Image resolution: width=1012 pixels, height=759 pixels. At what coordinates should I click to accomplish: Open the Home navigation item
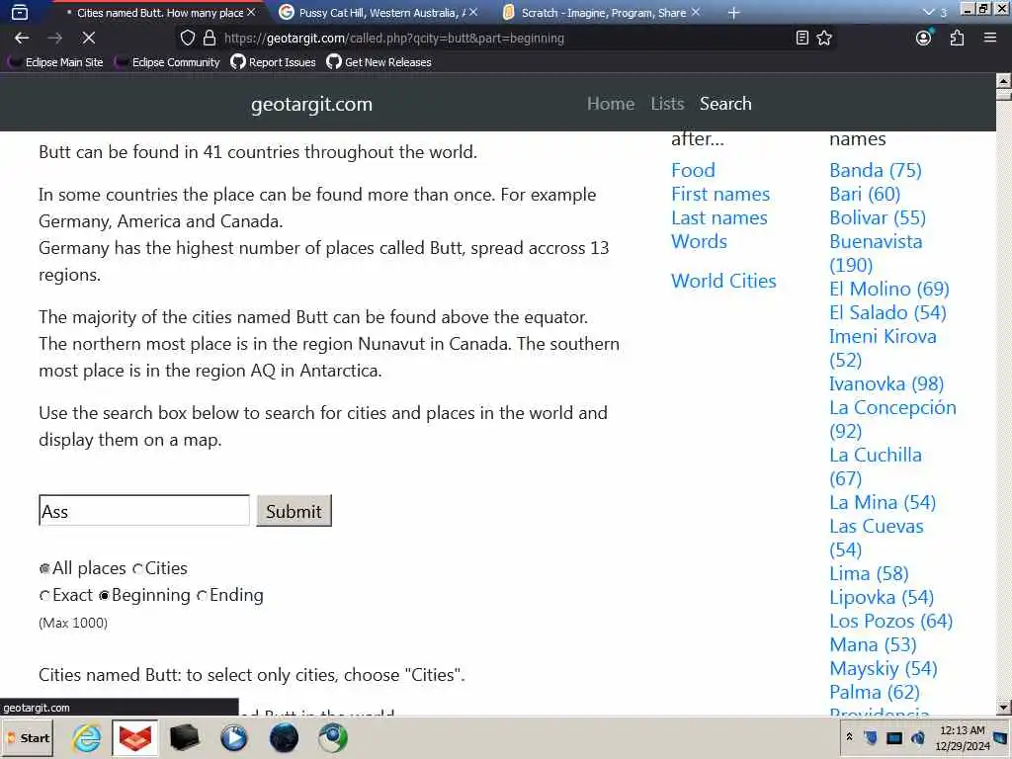[611, 103]
